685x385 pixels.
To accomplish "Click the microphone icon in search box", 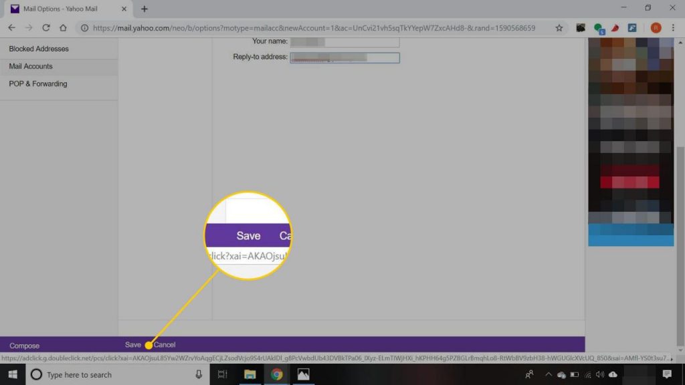I will [x=199, y=374].
